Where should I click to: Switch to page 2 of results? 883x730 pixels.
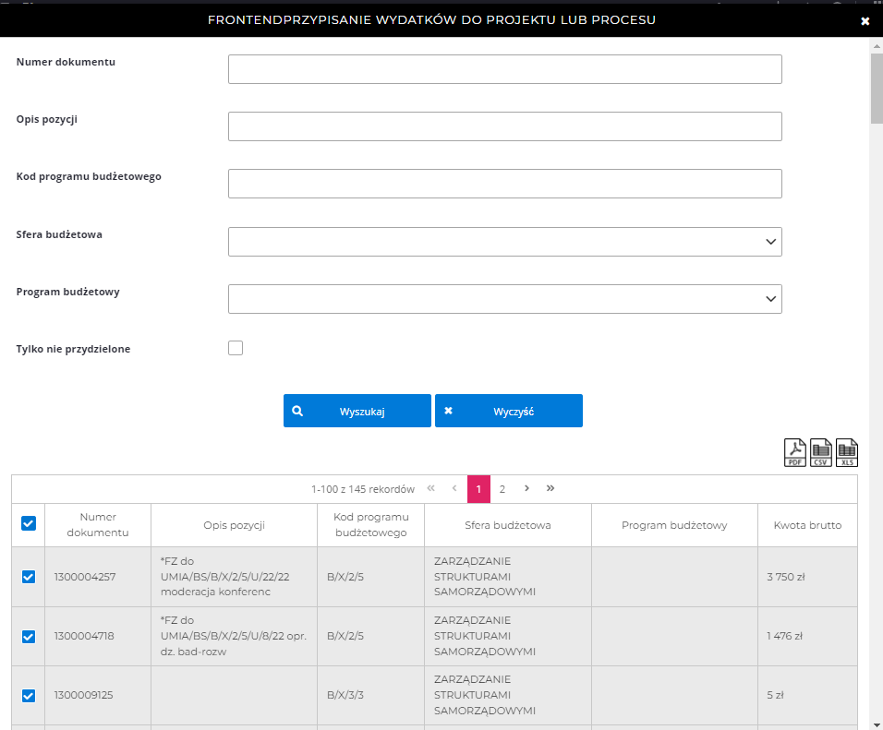pyautogui.click(x=502, y=489)
